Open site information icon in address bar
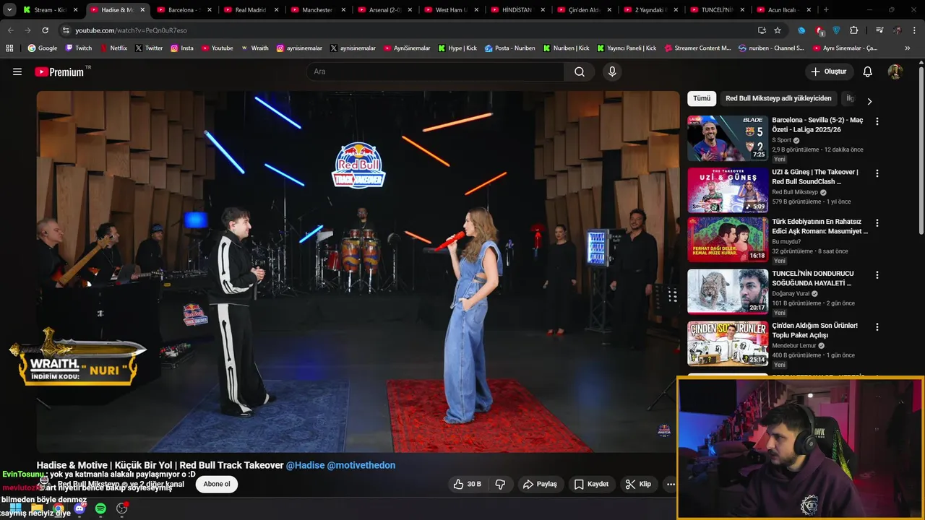 tap(66, 30)
